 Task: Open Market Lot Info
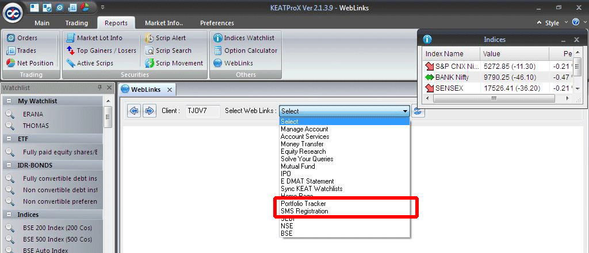point(94,38)
